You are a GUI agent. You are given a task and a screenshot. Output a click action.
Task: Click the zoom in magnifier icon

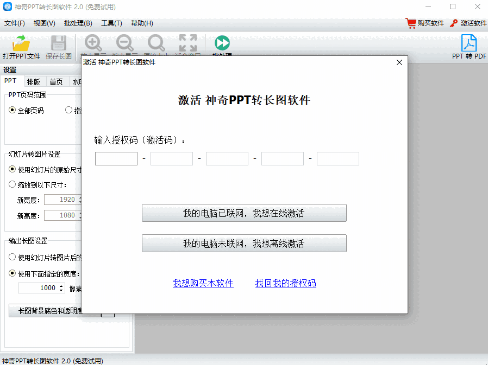[x=93, y=43]
